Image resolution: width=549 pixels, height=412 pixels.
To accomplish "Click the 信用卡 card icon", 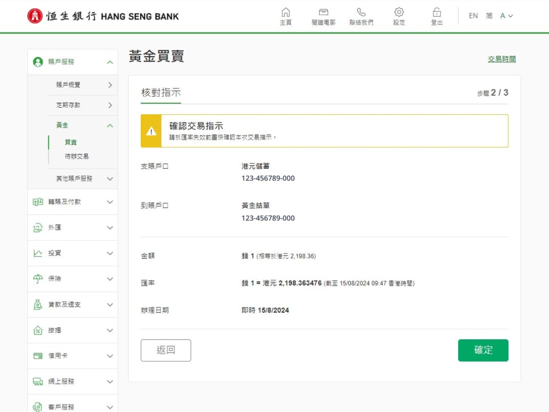I will [x=38, y=356].
